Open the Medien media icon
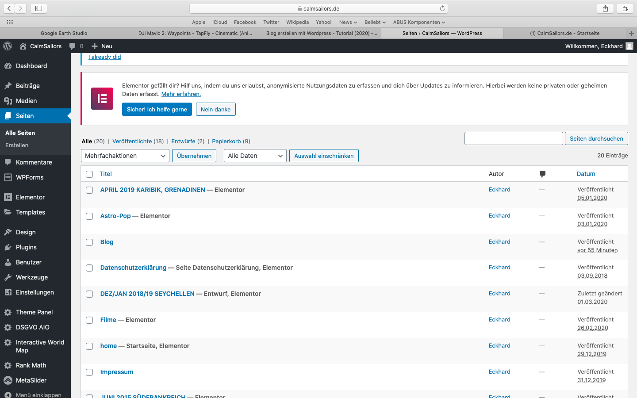 pyautogui.click(x=8, y=101)
